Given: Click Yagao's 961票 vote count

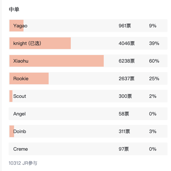Looking at the screenshot, I should pyautogui.click(x=125, y=26).
